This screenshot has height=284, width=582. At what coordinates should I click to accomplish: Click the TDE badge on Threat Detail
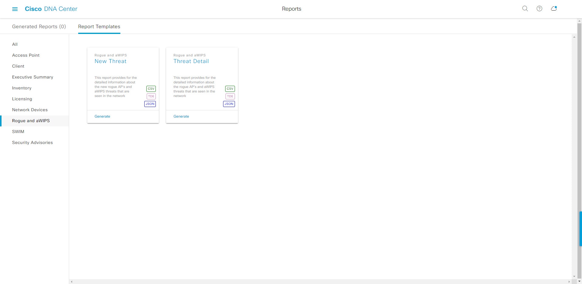click(x=230, y=96)
